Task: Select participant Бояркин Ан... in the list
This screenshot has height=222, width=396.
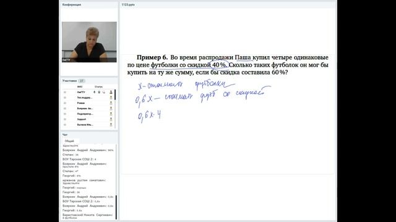Action: point(85,109)
